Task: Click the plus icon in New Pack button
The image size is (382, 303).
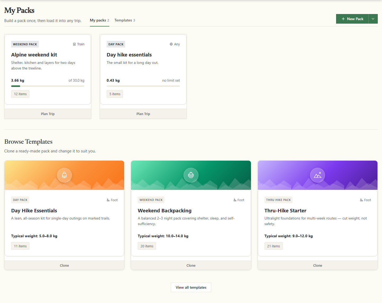Action: (343, 19)
